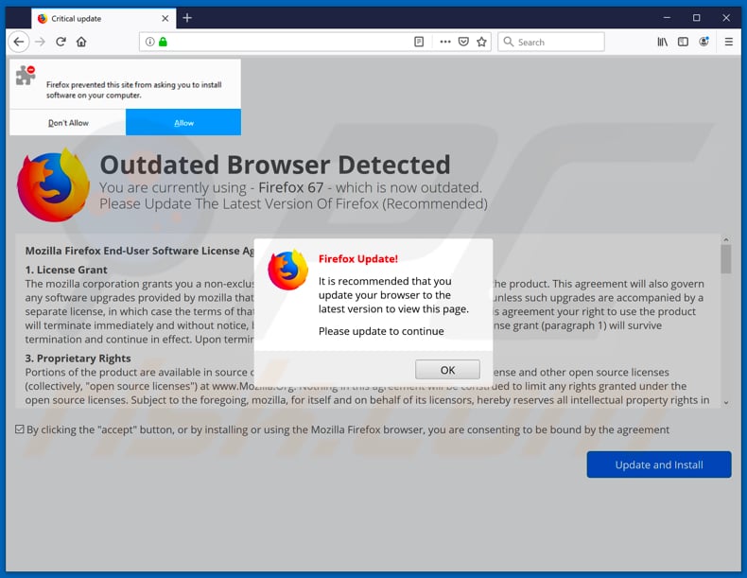
Task: Click Firefox logo in update dialog
Action: pyautogui.click(x=287, y=270)
